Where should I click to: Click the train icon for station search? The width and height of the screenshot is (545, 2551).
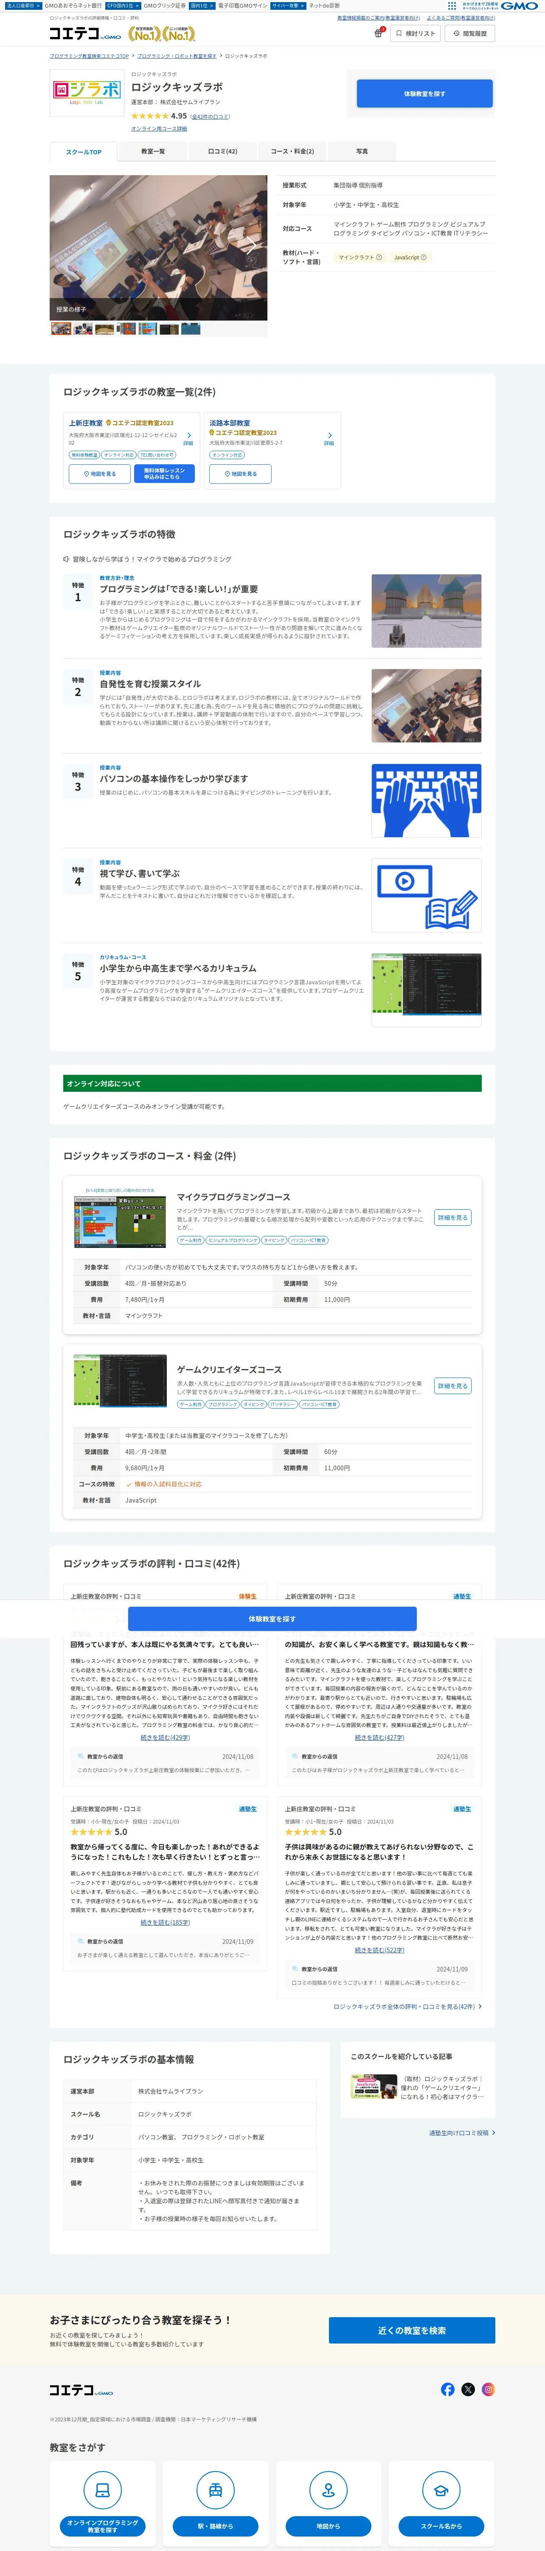coord(216,2490)
